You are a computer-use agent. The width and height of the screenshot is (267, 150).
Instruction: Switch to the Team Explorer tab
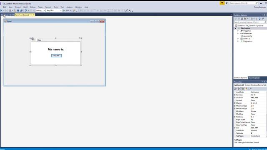[254, 78]
